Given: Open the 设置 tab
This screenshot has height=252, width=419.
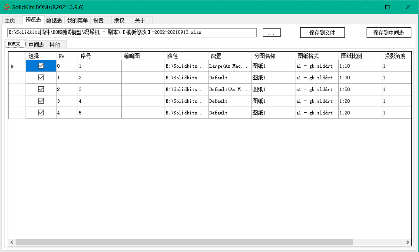Looking at the screenshot, I should click(x=98, y=20).
